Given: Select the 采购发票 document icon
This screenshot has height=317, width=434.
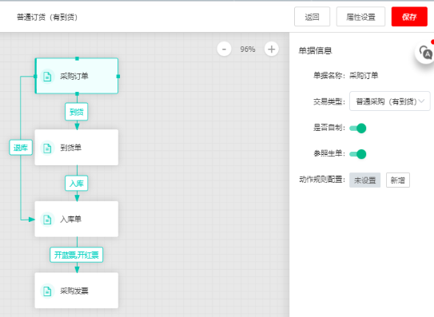Looking at the screenshot, I should [47, 291].
